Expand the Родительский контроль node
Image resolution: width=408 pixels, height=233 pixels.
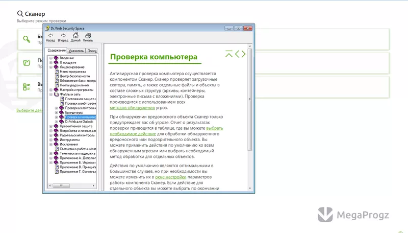pyautogui.click(x=51, y=135)
